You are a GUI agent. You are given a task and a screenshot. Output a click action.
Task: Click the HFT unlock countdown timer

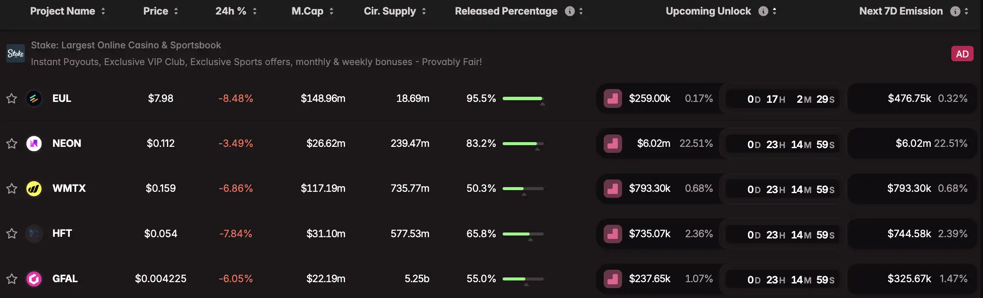point(790,235)
